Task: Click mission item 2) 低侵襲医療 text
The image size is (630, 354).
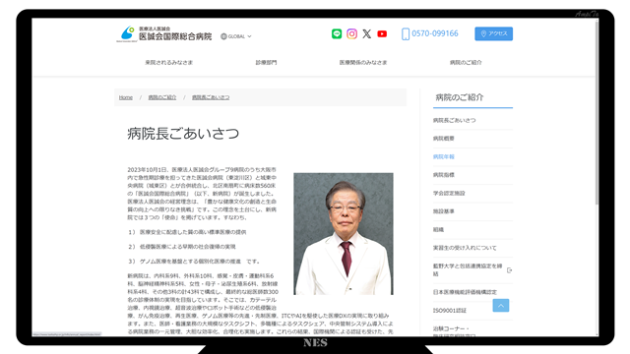Action: click(182, 247)
